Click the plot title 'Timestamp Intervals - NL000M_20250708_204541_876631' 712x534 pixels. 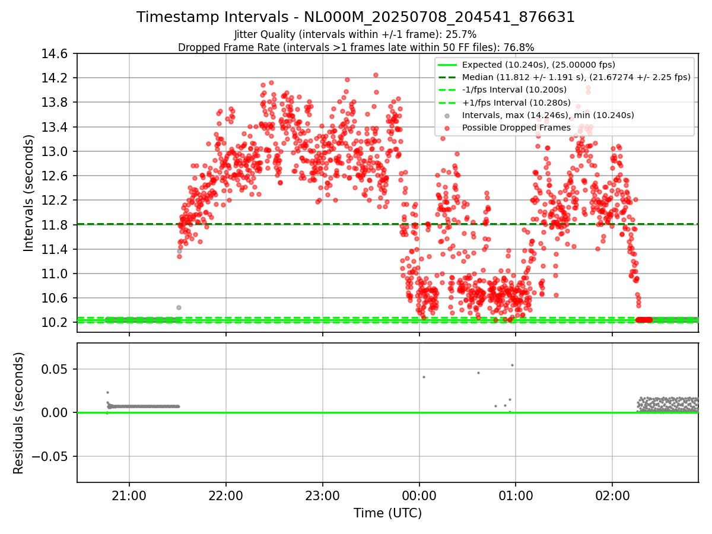pyautogui.click(x=355, y=17)
